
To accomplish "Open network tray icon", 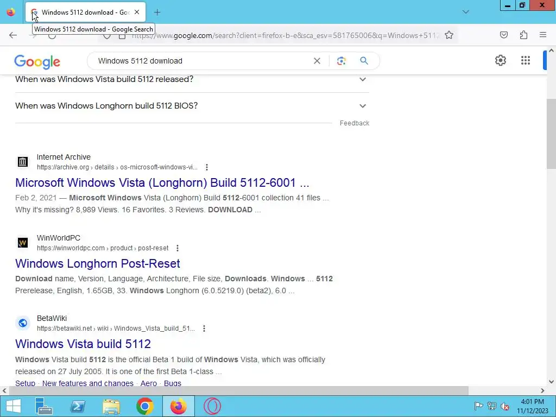I will pyautogui.click(x=492, y=406).
